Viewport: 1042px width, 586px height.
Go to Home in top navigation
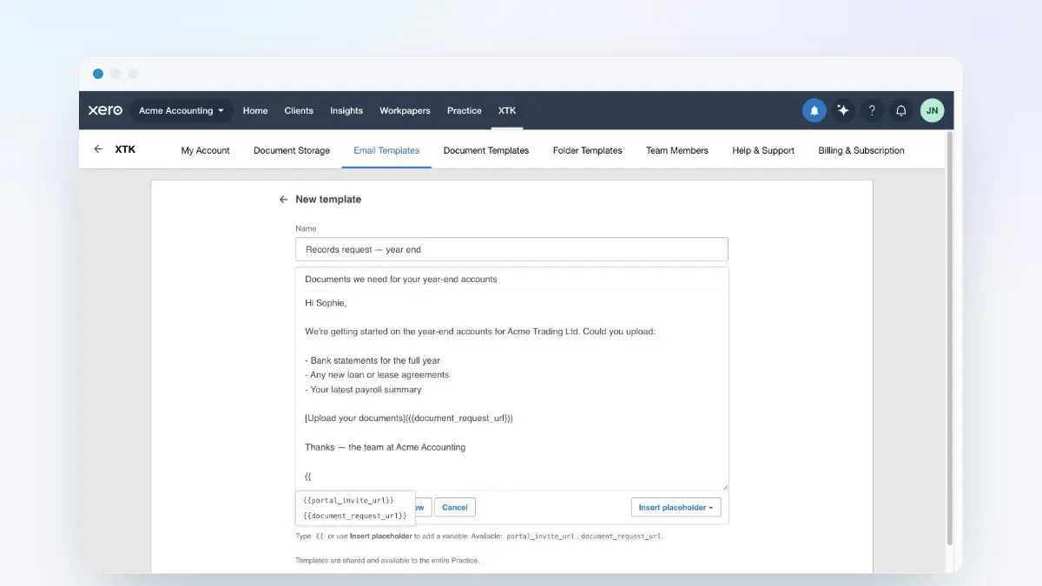tap(255, 110)
